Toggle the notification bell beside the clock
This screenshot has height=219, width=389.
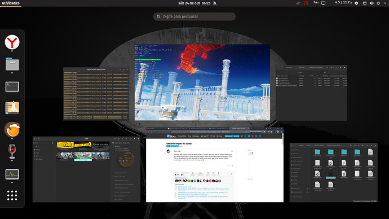[x=215, y=3]
